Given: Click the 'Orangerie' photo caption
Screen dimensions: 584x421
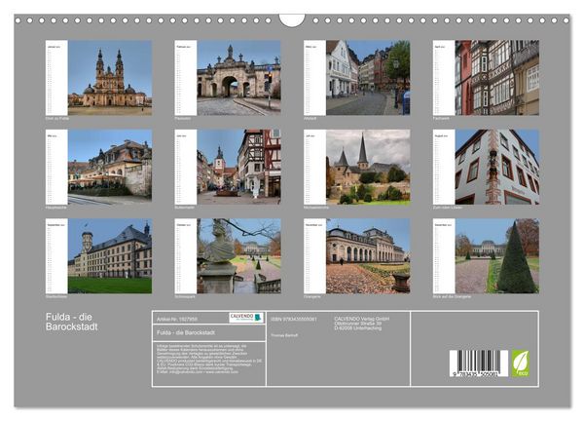Looking at the screenshot, I should point(312,297).
